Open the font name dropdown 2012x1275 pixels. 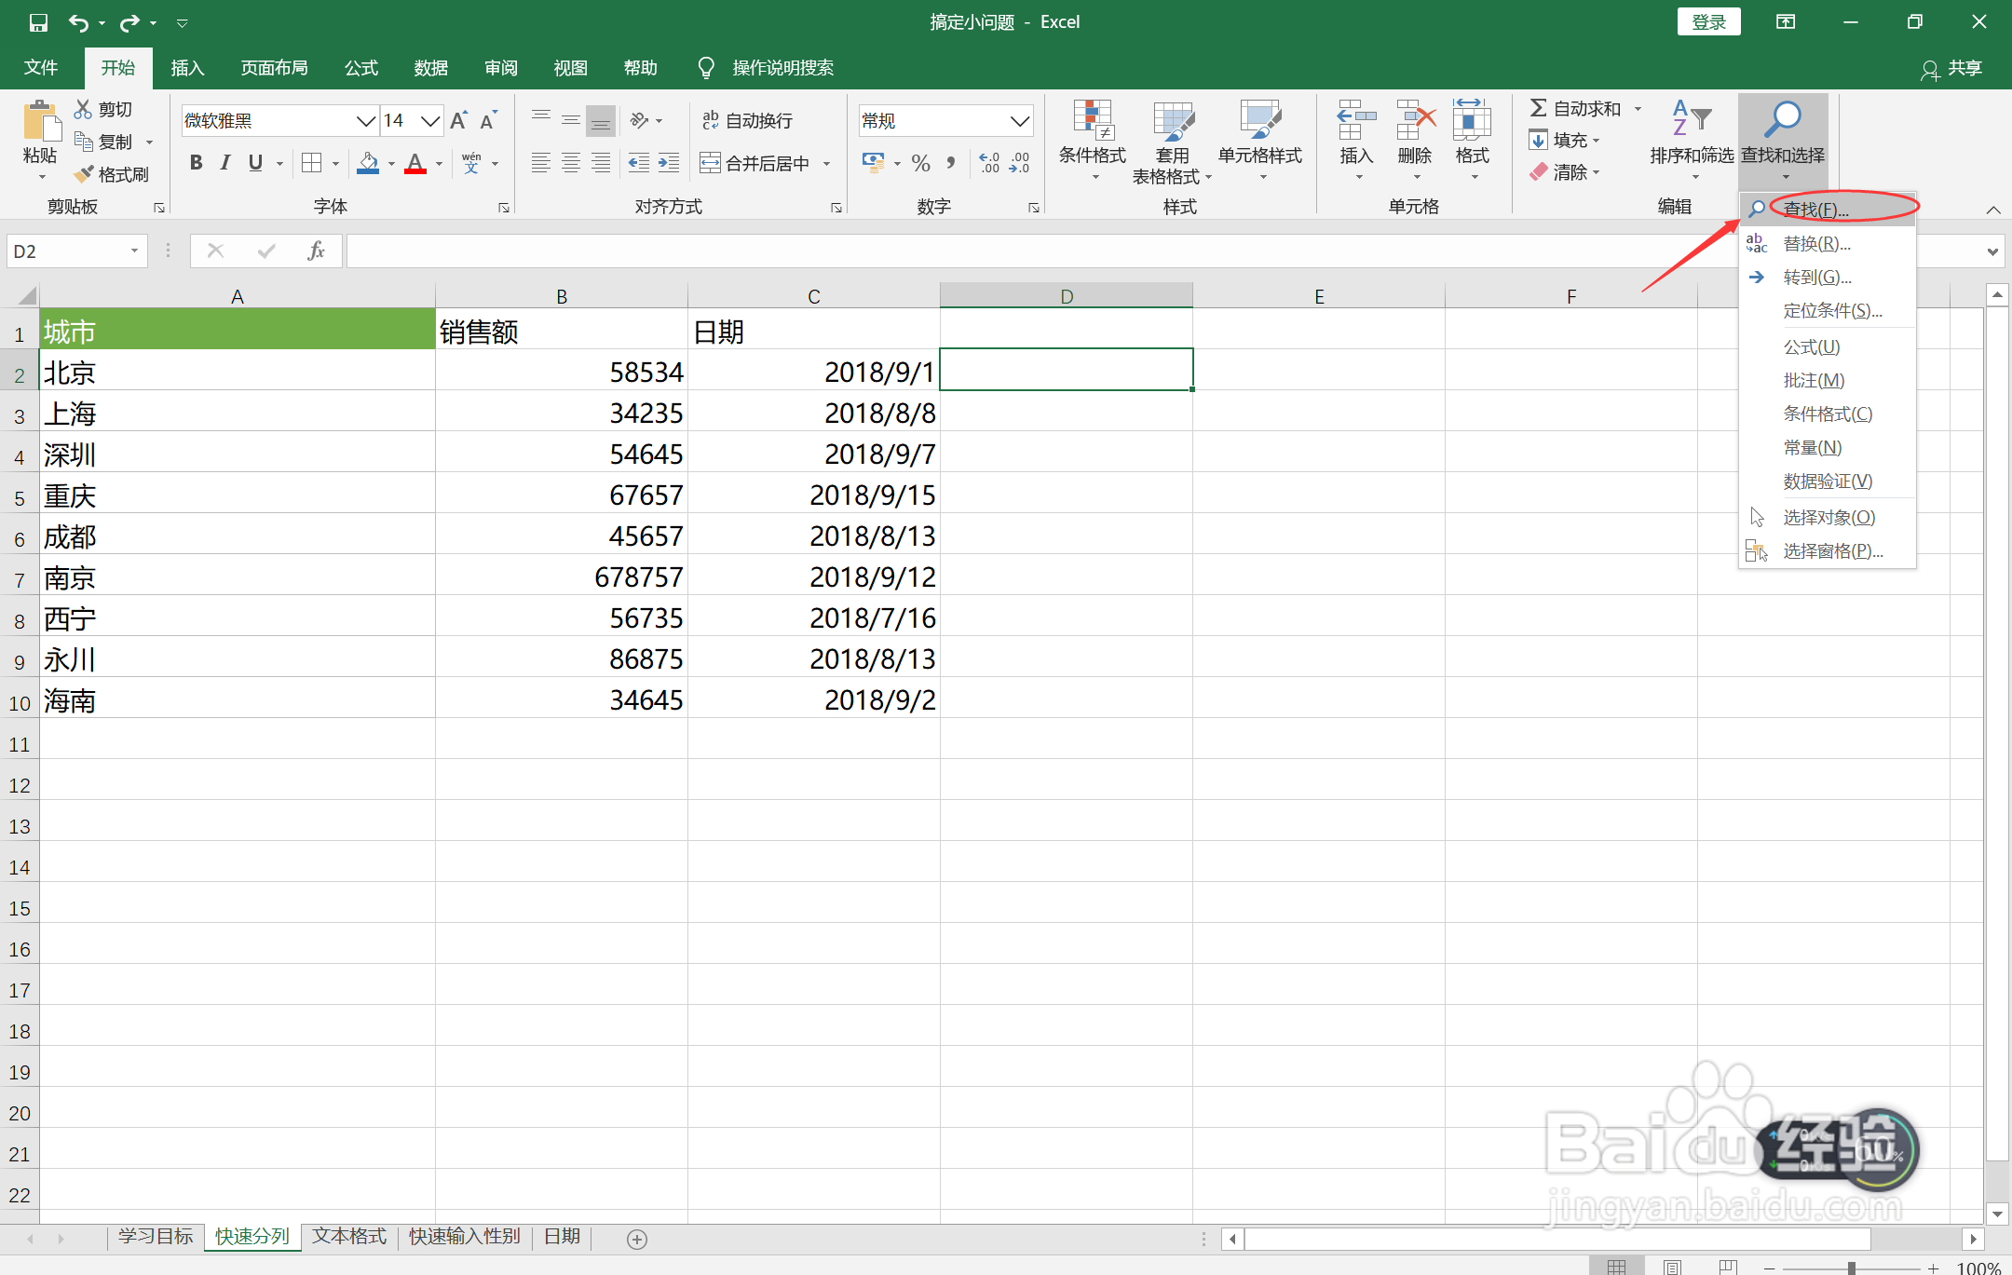pyautogui.click(x=366, y=121)
